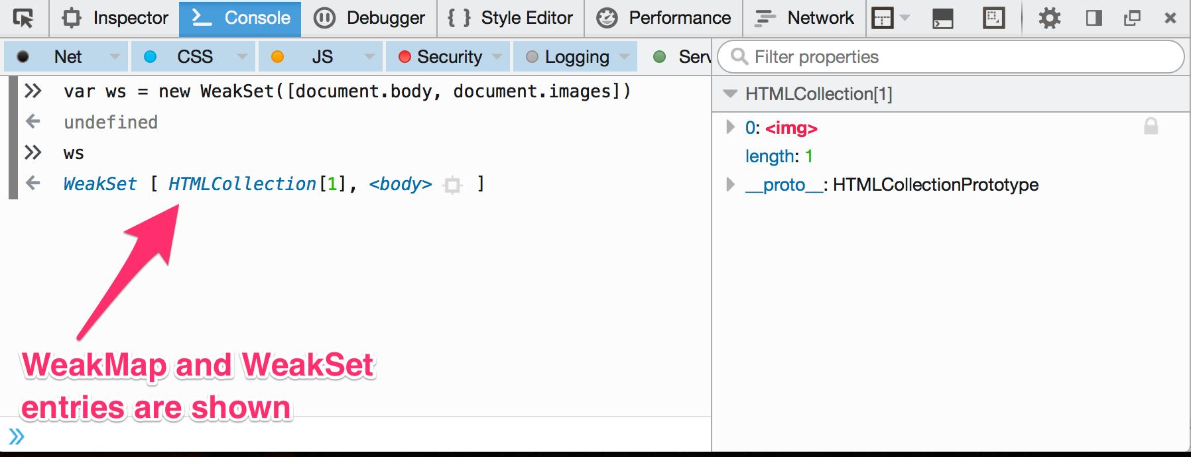Switch to the Debugger tab
Screen dimensions: 1191x457
[x=369, y=18]
